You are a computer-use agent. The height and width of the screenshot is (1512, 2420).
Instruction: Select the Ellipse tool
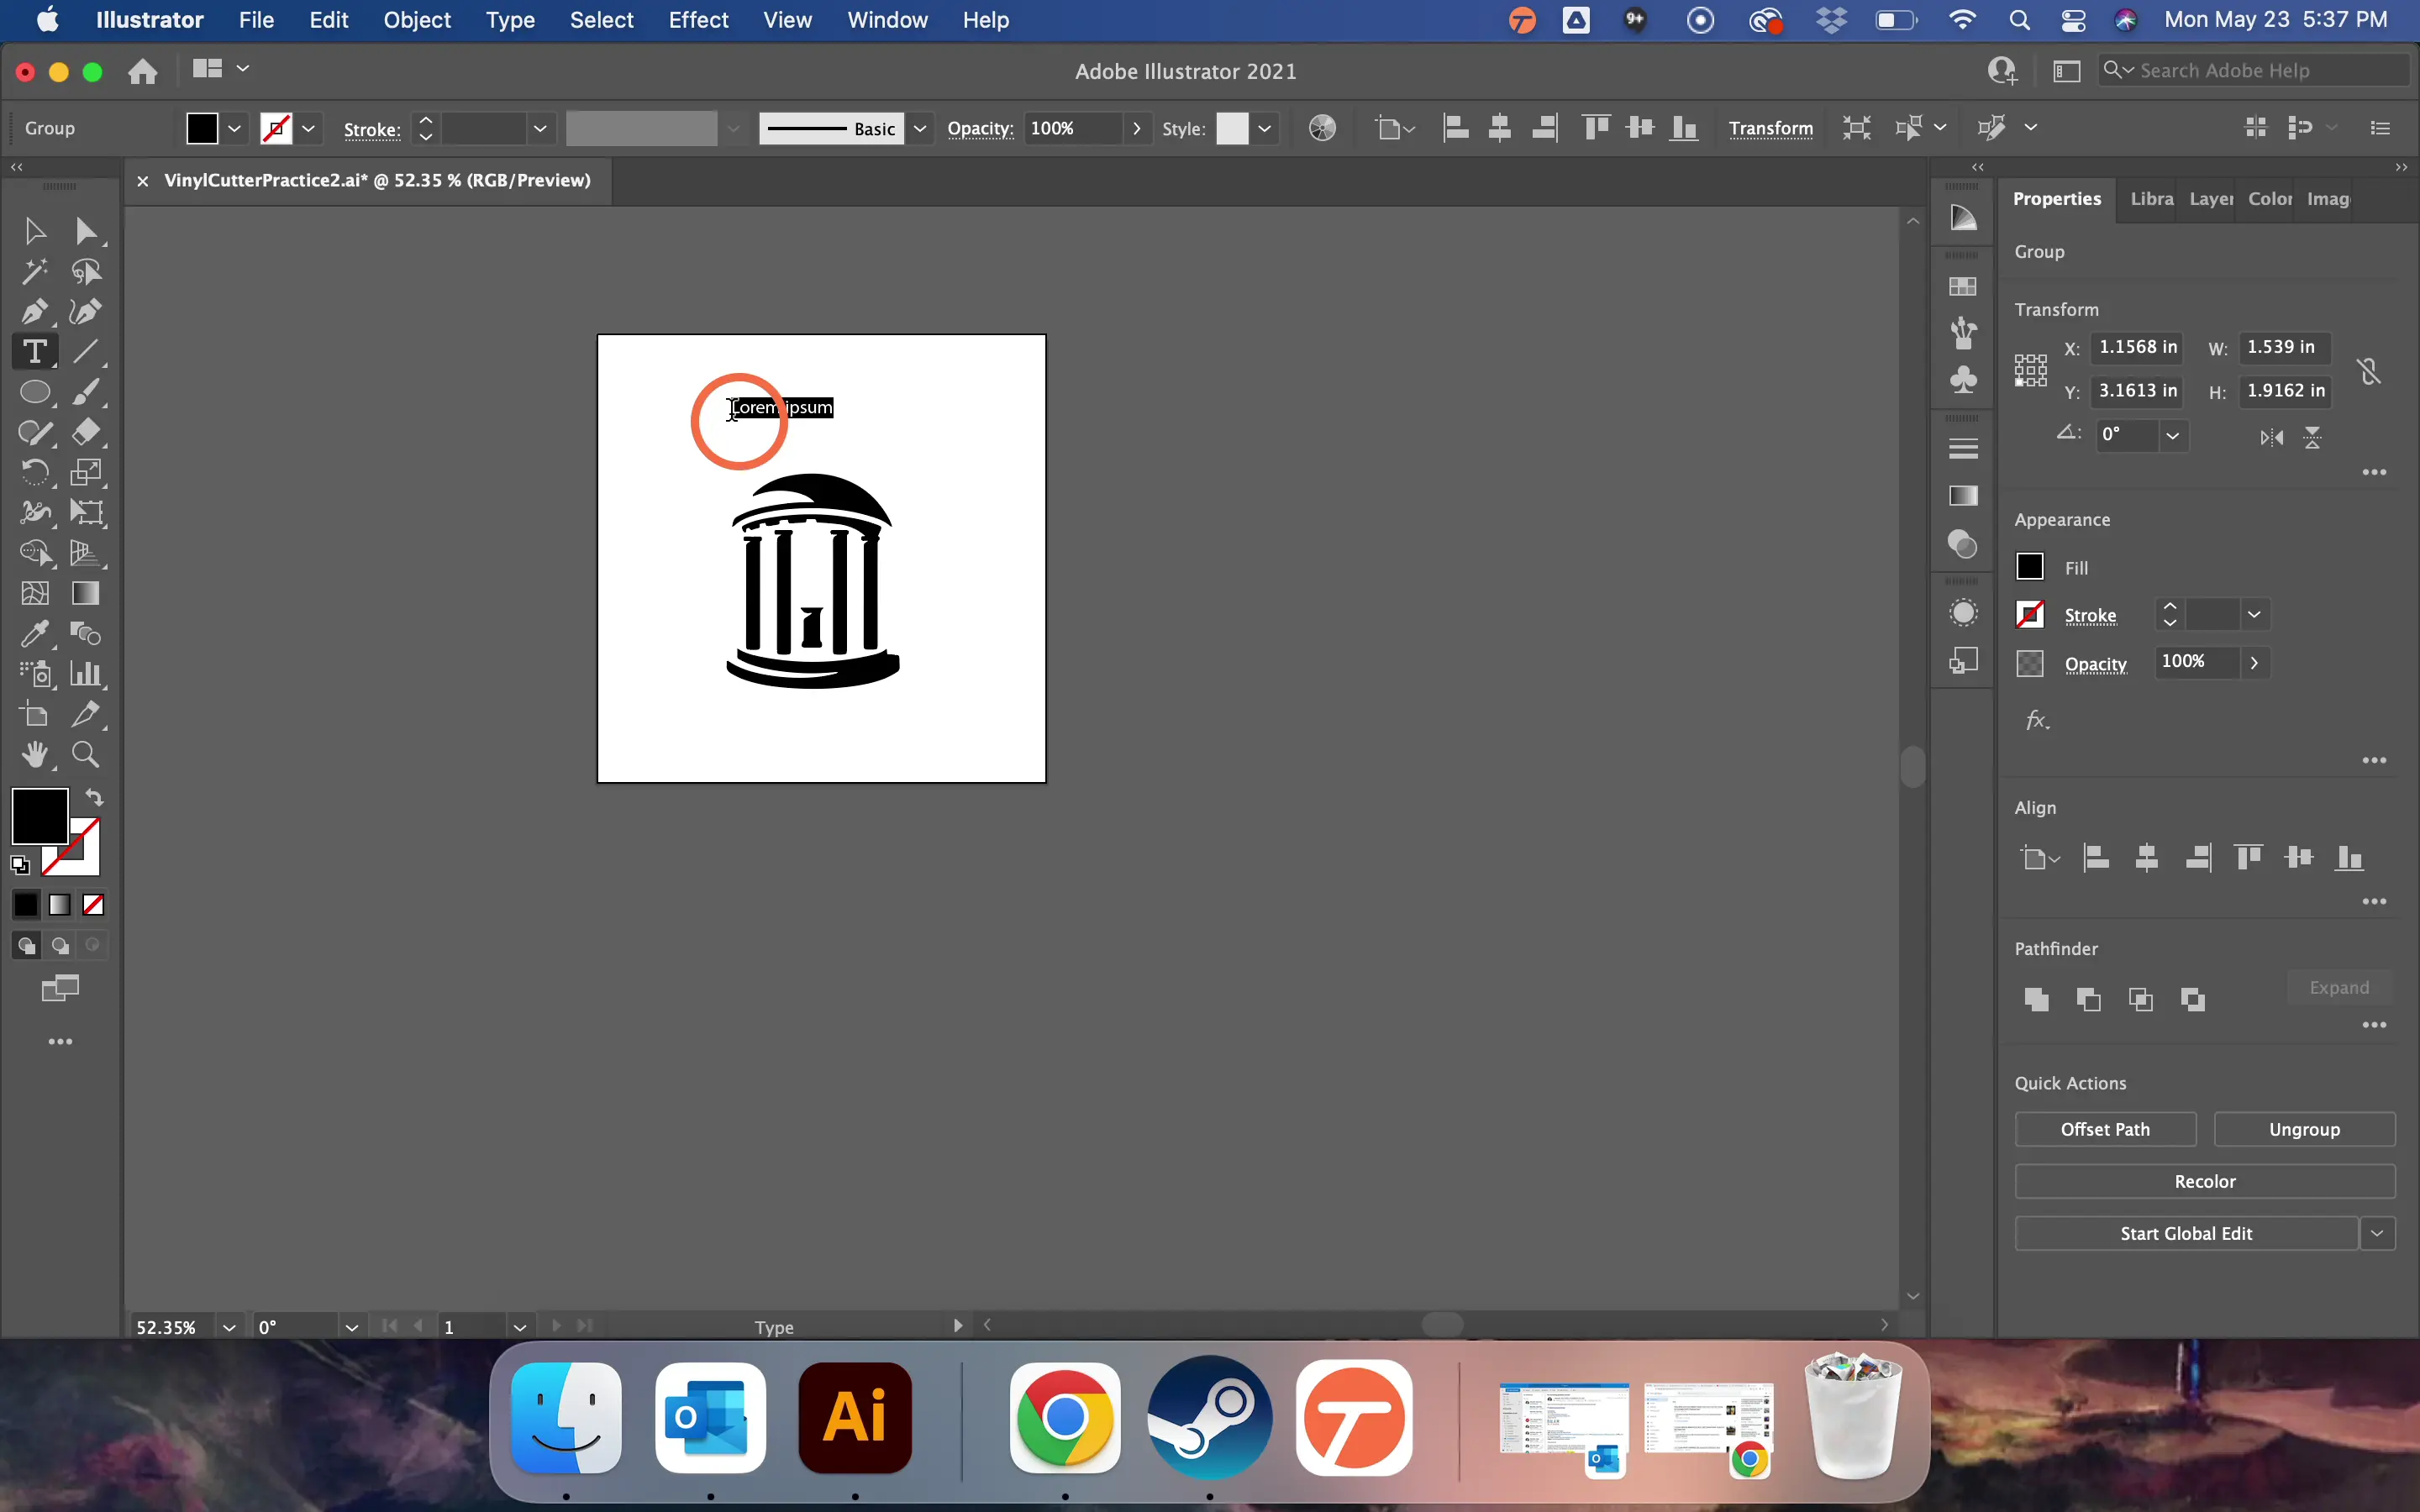tap(34, 392)
